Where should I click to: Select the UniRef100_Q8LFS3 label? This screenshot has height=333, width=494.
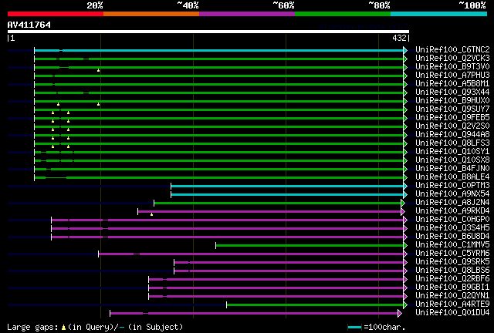click(x=452, y=143)
